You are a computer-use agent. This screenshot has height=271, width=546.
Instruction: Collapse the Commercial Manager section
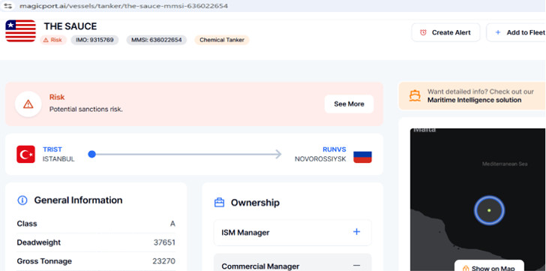292,263
